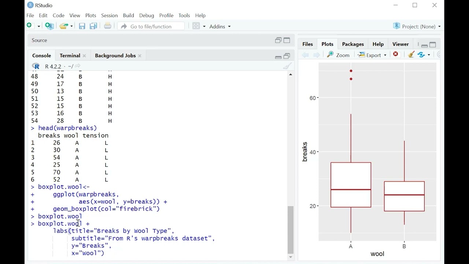Open the Debug menu
This screenshot has height=264, width=469.
coord(147,15)
